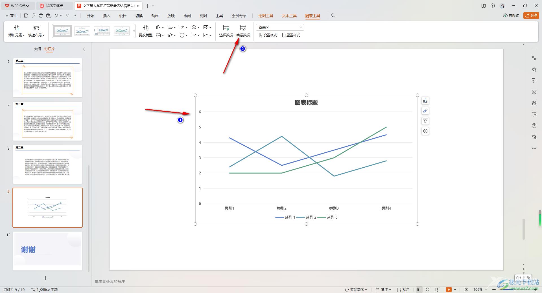
Task: Switch to reading view book icon
Action: tap(437, 290)
